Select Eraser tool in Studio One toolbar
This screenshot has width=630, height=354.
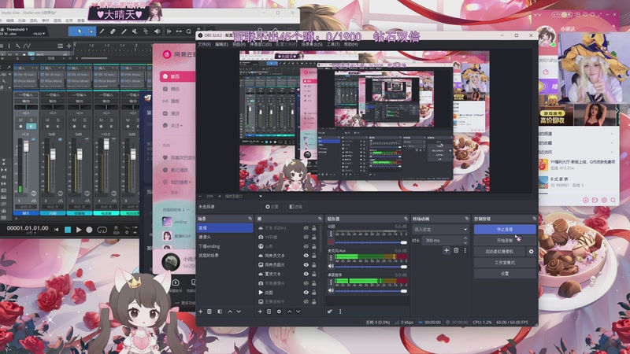coord(113,31)
